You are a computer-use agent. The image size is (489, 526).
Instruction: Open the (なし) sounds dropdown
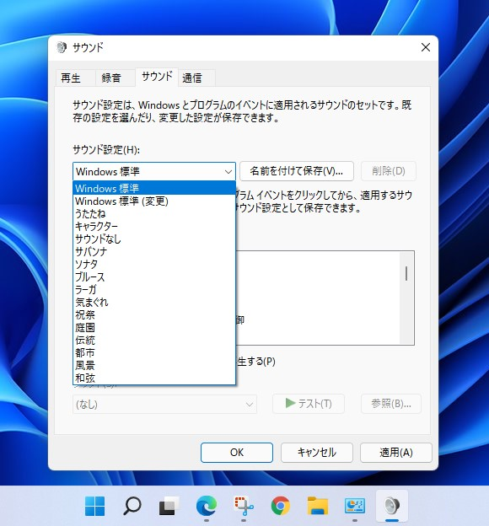coord(164,405)
